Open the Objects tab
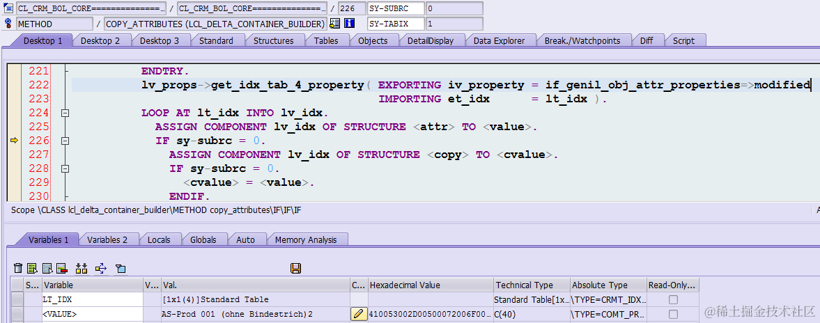The width and height of the screenshot is (820, 323). click(373, 41)
